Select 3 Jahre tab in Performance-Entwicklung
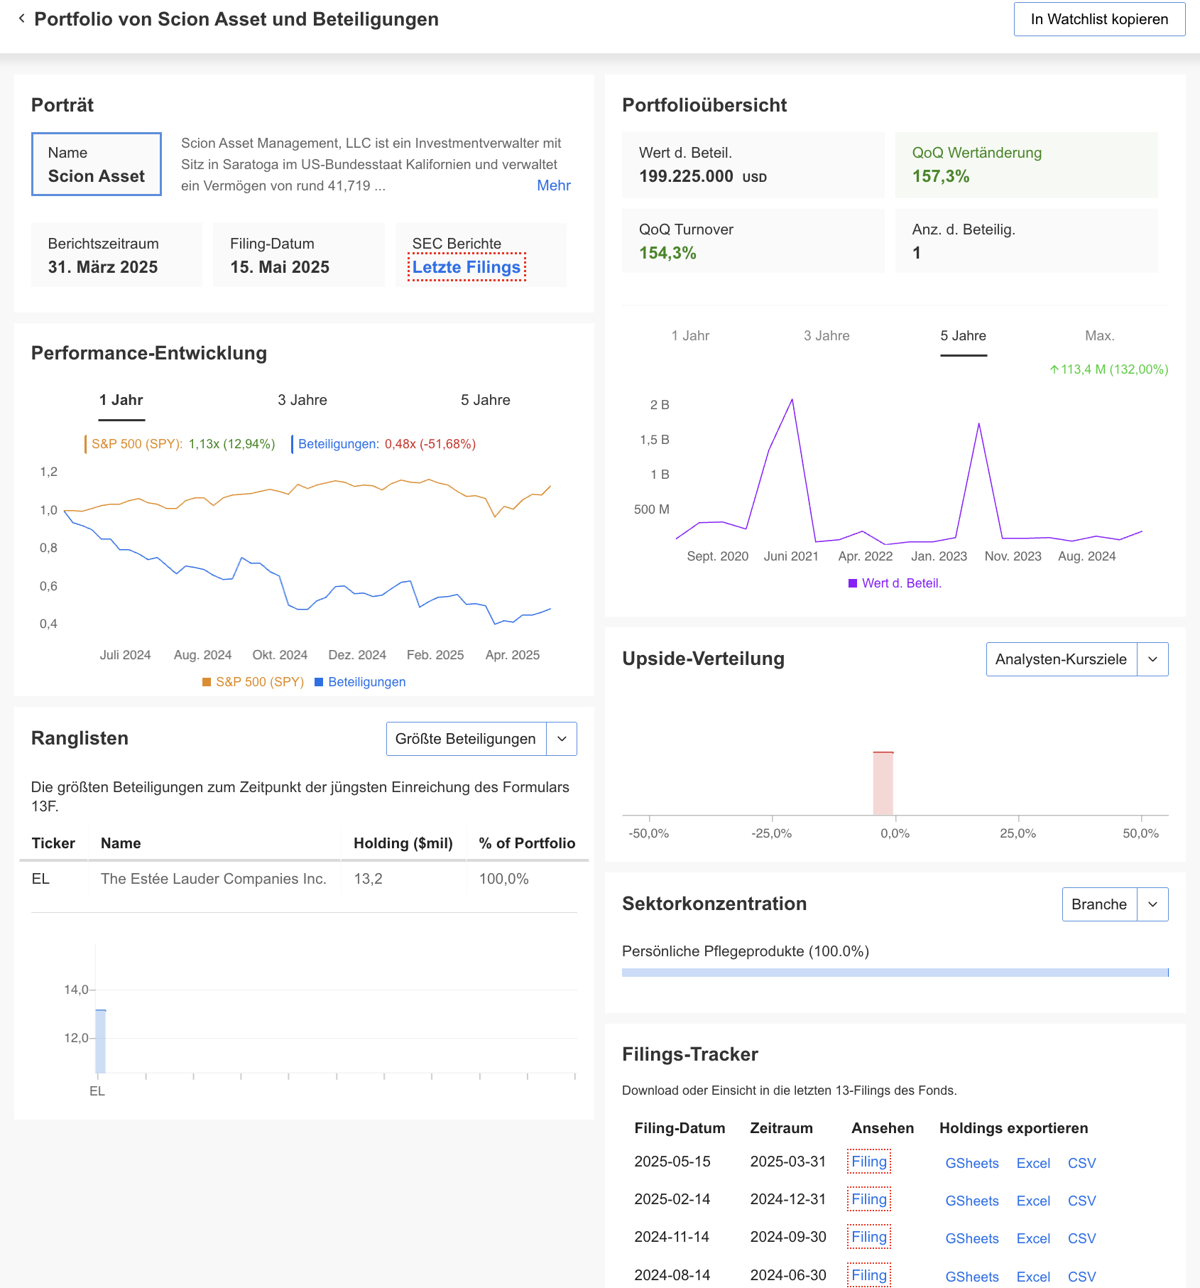The width and height of the screenshot is (1200, 1288). (x=302, y=400)
